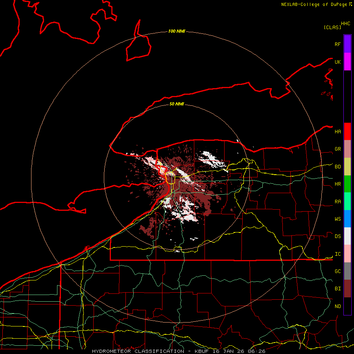Pick the DS white legend swatch
This screenshot has width=354, height=354.
347,236
